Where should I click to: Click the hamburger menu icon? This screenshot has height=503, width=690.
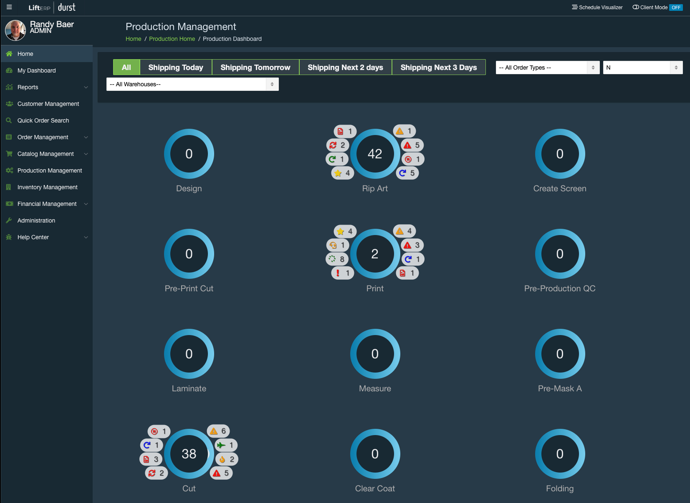[9, 7]
